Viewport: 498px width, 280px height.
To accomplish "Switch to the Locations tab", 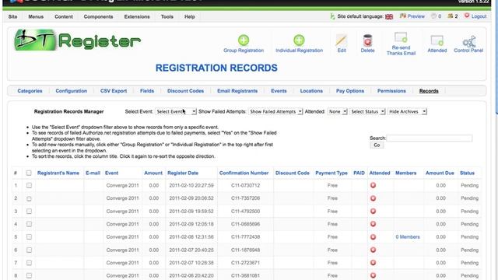I will (x=311, y=91).
